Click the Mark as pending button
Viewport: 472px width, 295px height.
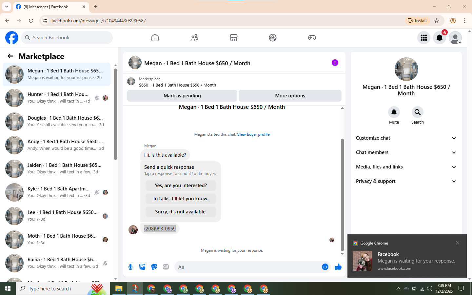click(182, 96)
